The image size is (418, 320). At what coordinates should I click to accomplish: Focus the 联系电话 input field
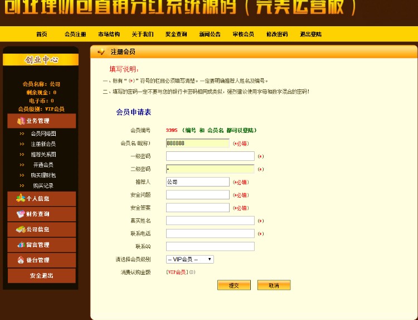(x=210, y=233)
